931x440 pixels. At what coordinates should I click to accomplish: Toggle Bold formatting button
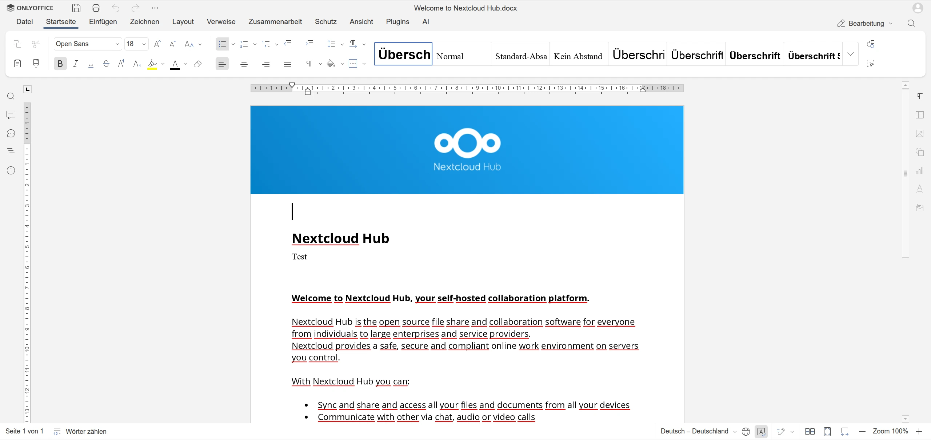[60, 64]
